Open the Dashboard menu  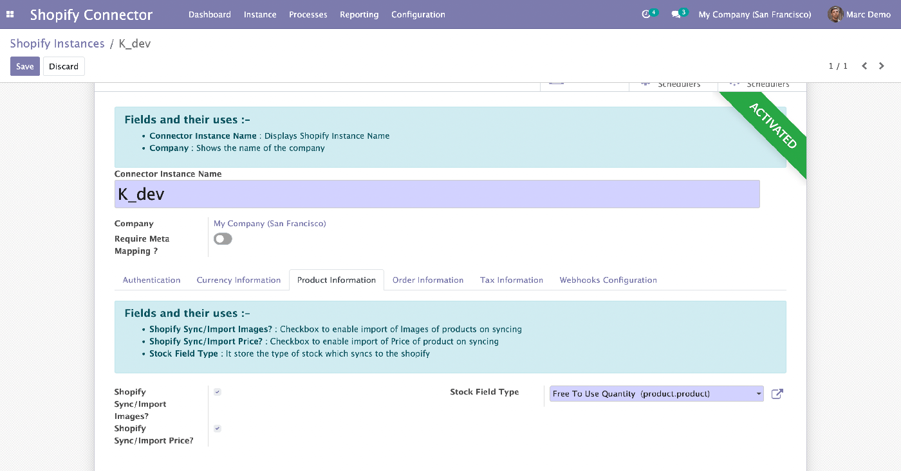[210, 14]
